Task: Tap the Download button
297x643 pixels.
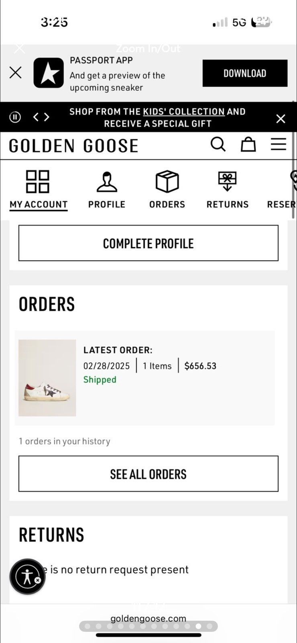Action: (x=245, y=73)
